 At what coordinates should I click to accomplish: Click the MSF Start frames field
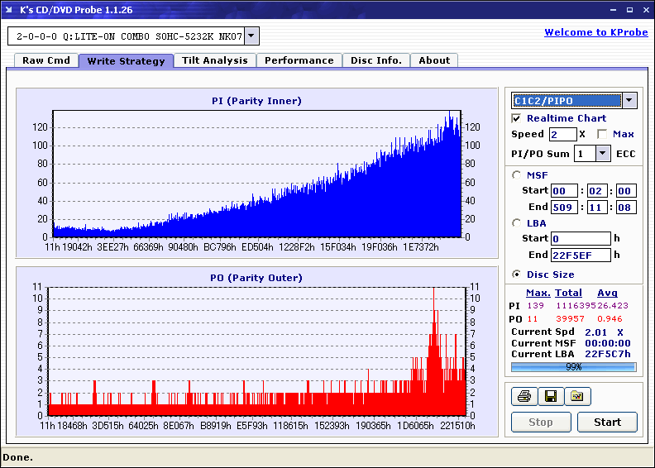pos(626,191)
